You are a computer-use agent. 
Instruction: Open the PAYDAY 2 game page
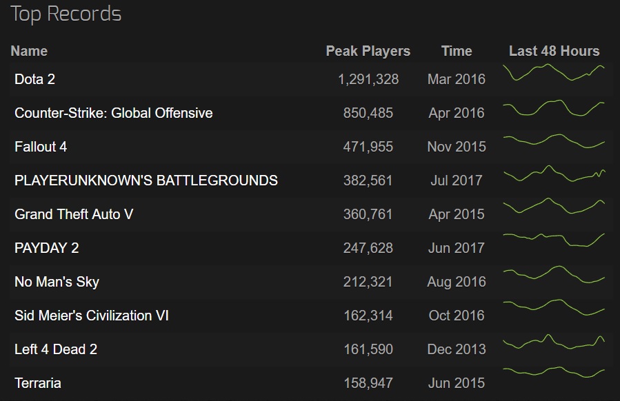click(x=47, y=248)
